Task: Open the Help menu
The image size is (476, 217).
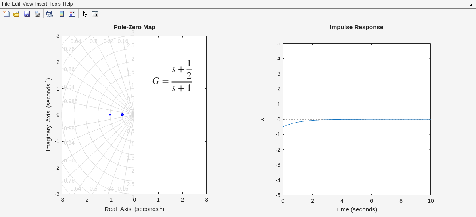Action: click(68, 4)
